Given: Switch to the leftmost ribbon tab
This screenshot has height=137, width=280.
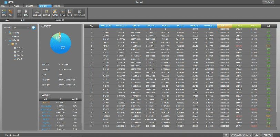Looking at the screenshot, I should coord(3,6).
